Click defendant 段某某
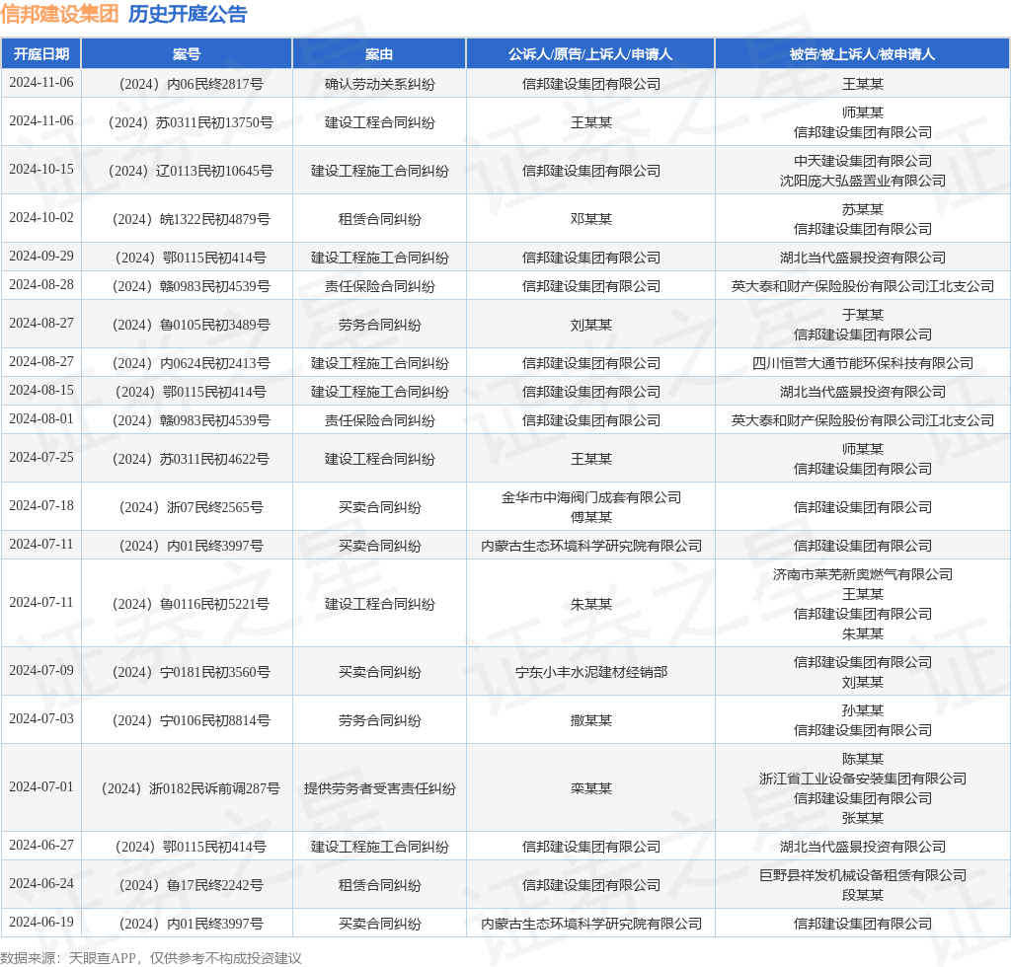 [862, 895]
